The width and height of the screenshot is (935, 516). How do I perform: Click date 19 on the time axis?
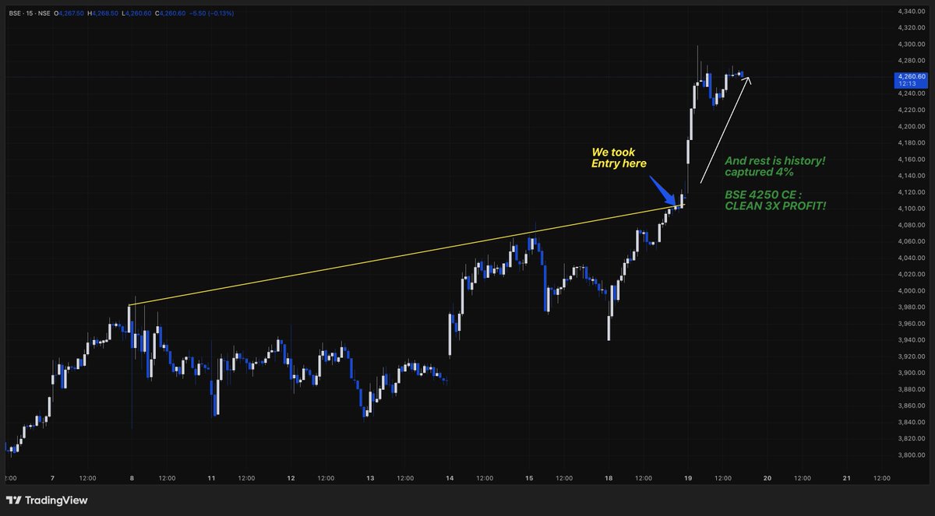coord(688,479)
